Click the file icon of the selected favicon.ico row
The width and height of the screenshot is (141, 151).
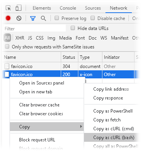7,75
